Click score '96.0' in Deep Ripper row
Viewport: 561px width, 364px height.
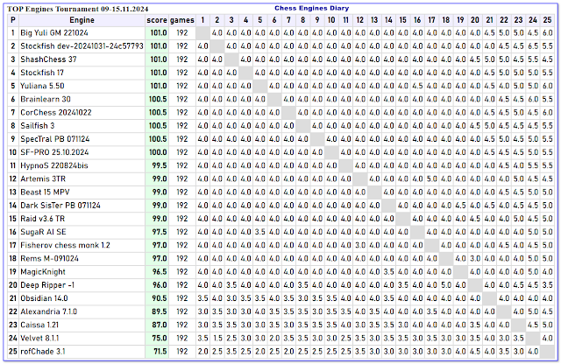tap(160, 285)
